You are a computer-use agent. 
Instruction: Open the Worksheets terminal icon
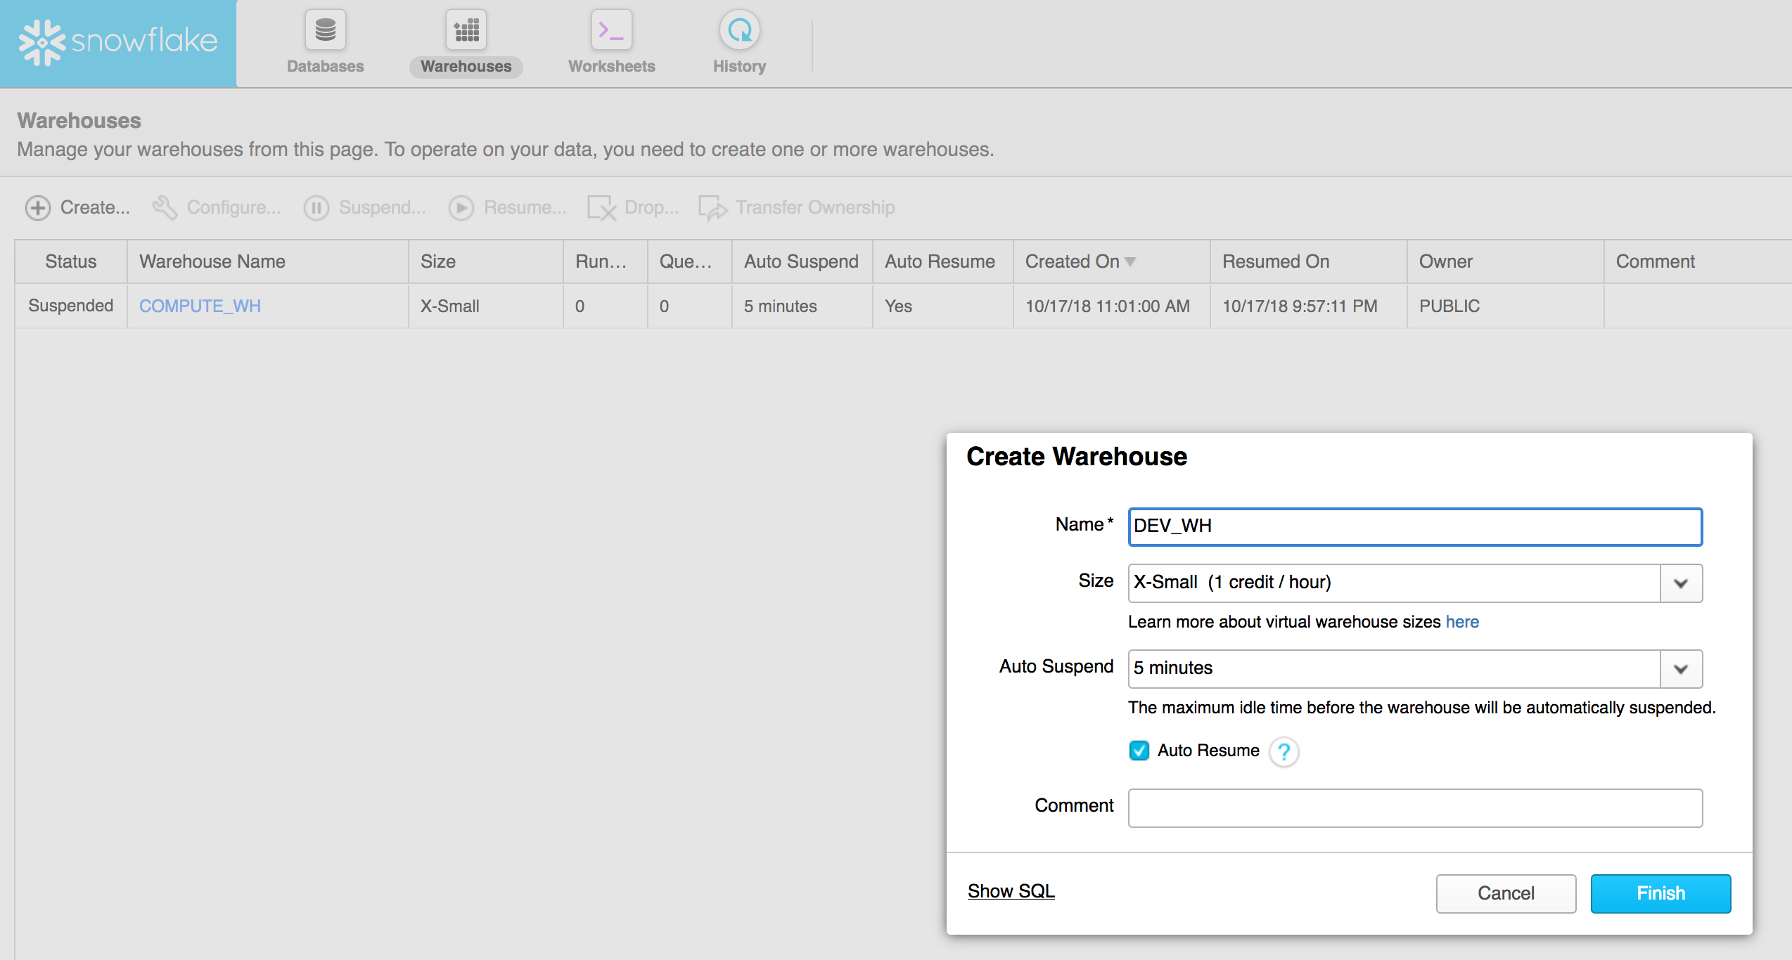[611, 30]
